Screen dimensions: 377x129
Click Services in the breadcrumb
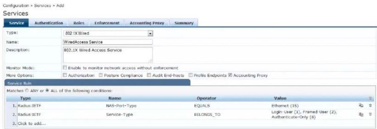[x=43, y=6]
